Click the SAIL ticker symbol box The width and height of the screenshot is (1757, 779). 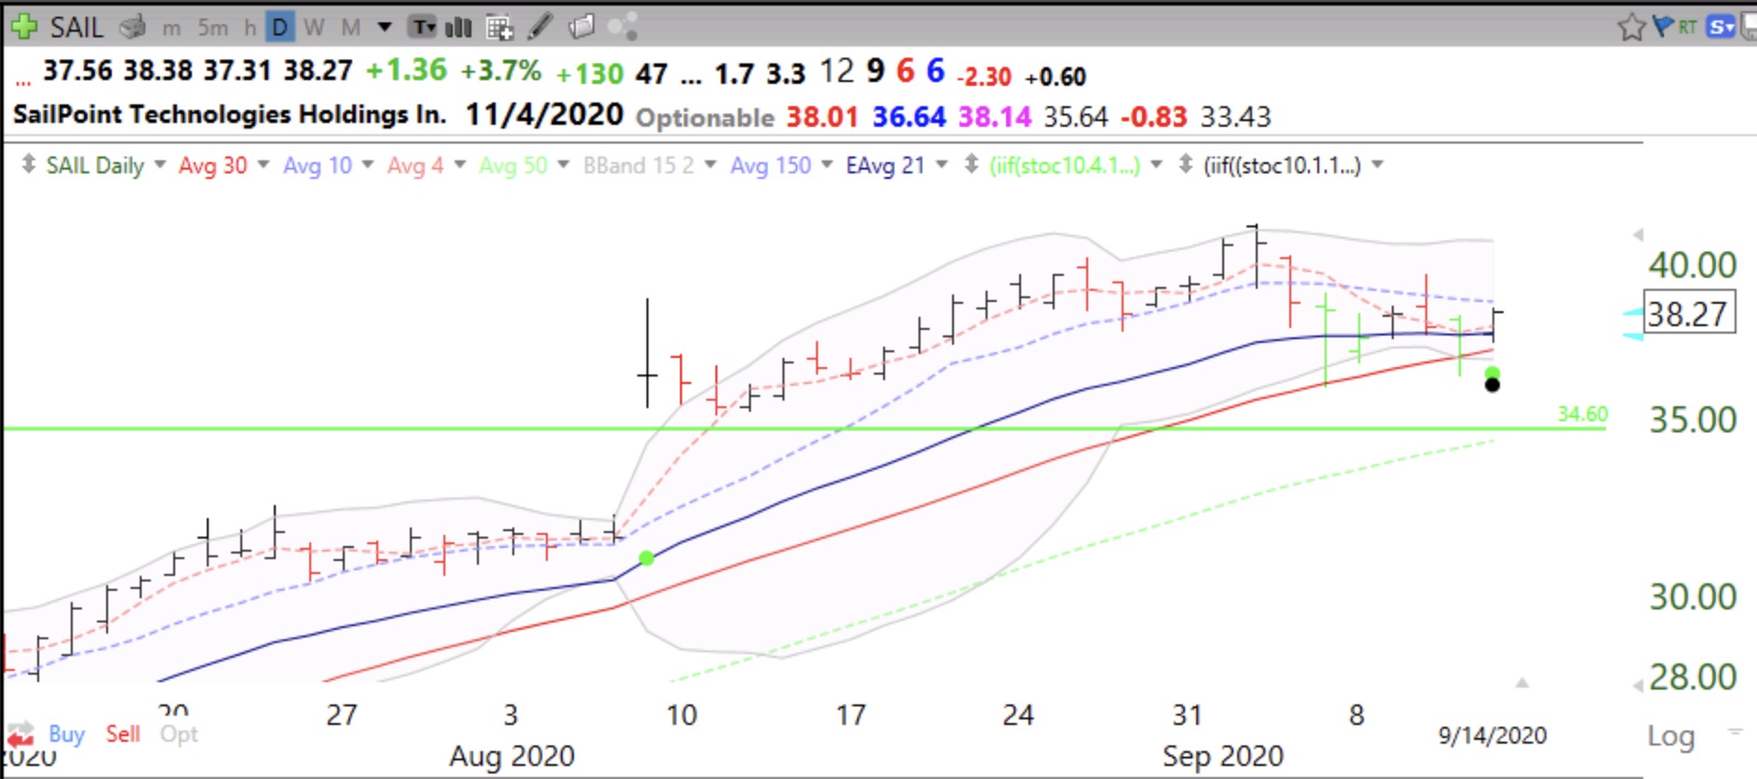[x=76, y=27]
